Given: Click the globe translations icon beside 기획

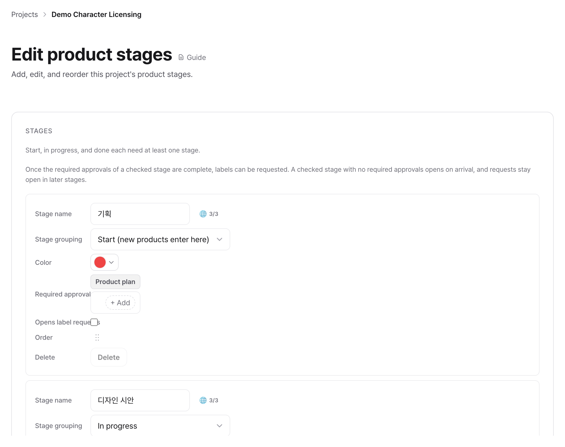Looking at the screenshot, I should coord(203,214).
